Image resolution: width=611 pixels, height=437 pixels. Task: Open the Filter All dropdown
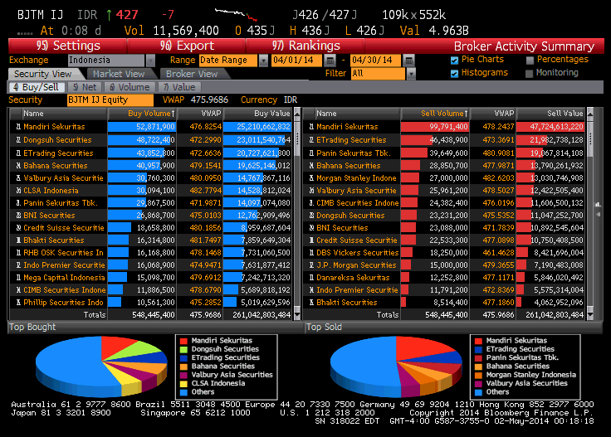(412, 74)
